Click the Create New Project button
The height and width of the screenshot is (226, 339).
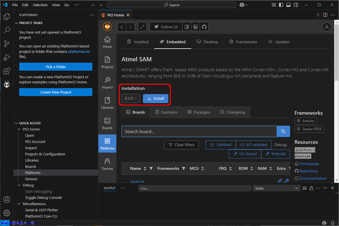tap(56, 92)
